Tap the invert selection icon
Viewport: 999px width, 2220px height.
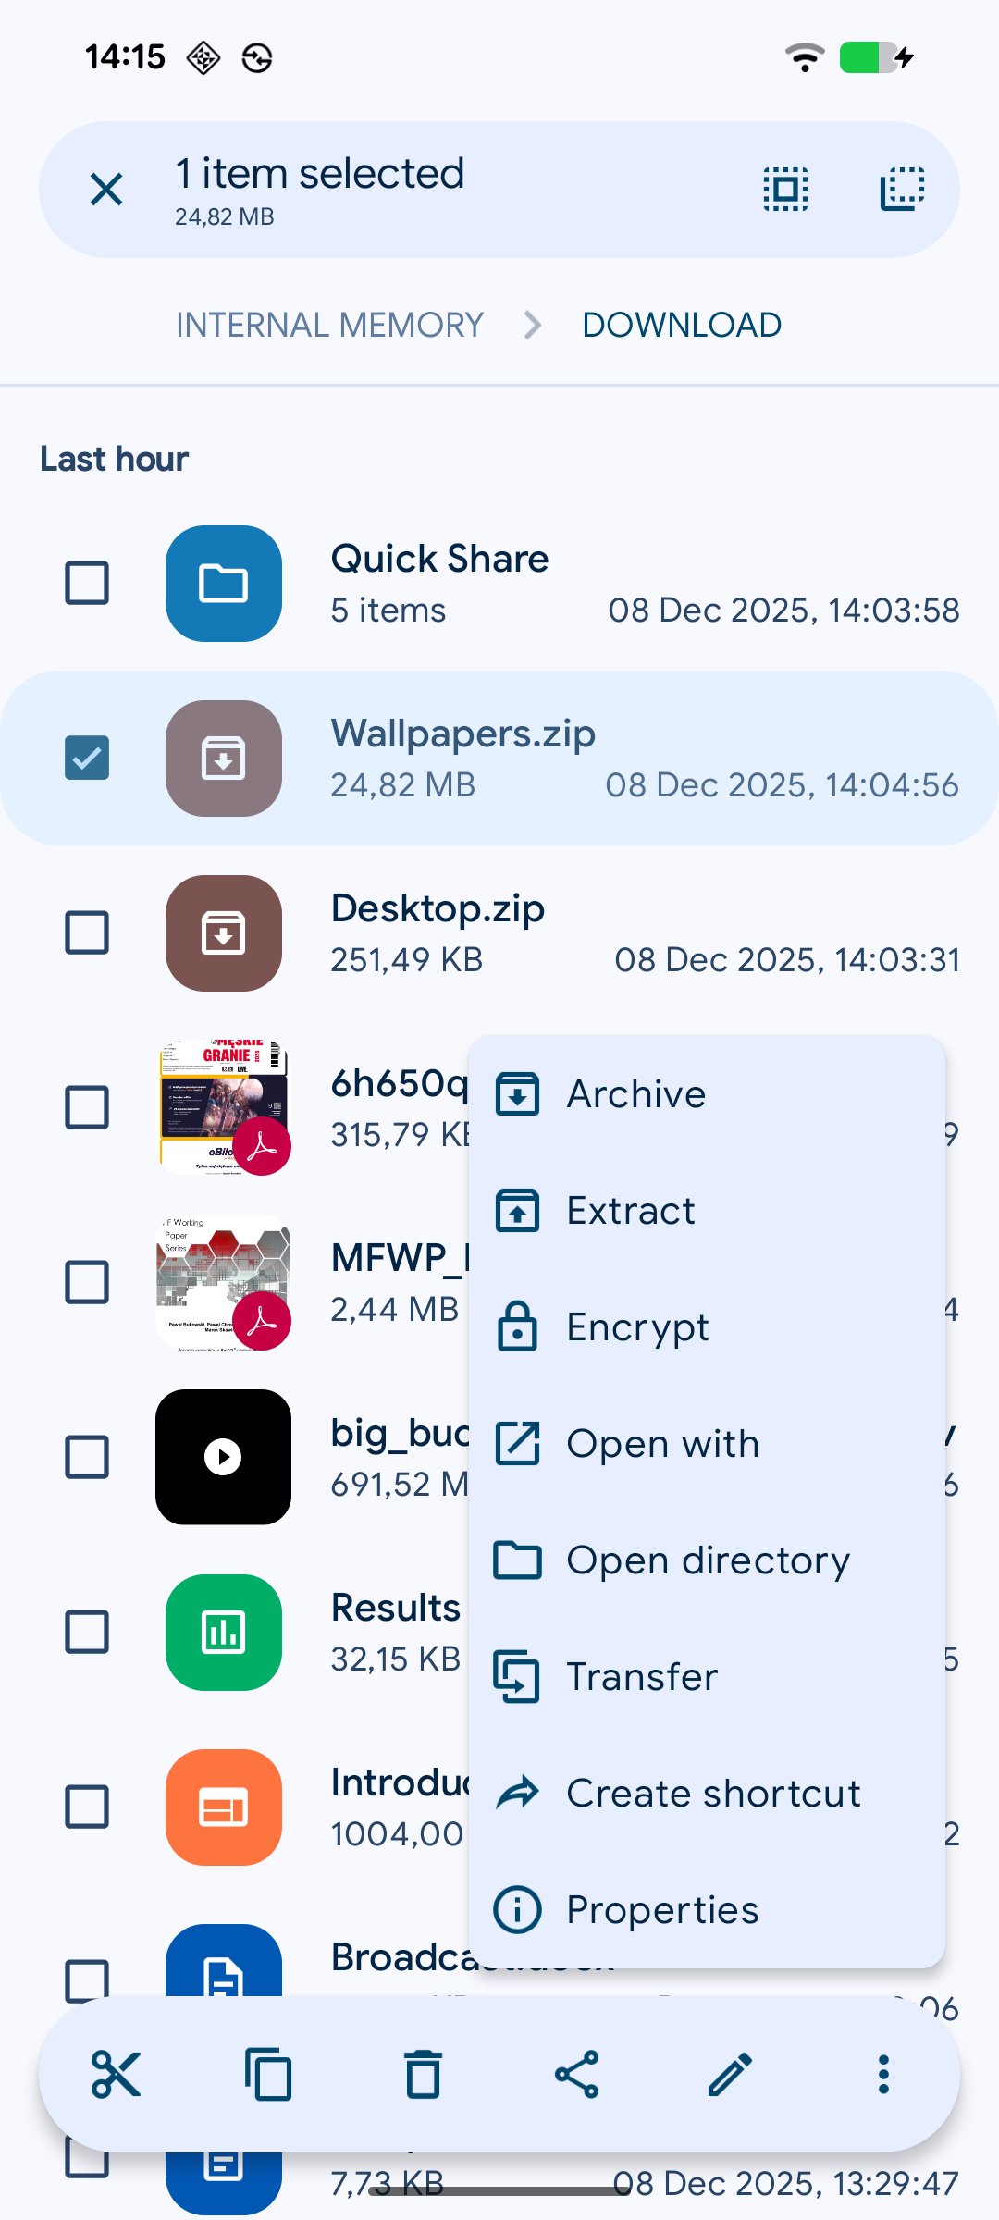click(902, 190)
